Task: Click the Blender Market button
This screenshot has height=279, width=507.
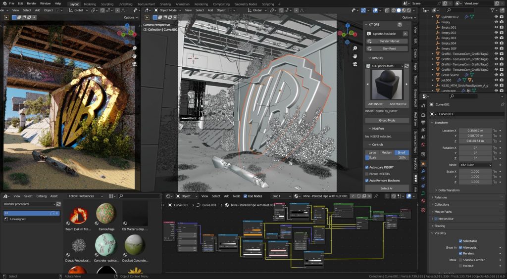Action: pyautogui.click(x=387, y=42)
